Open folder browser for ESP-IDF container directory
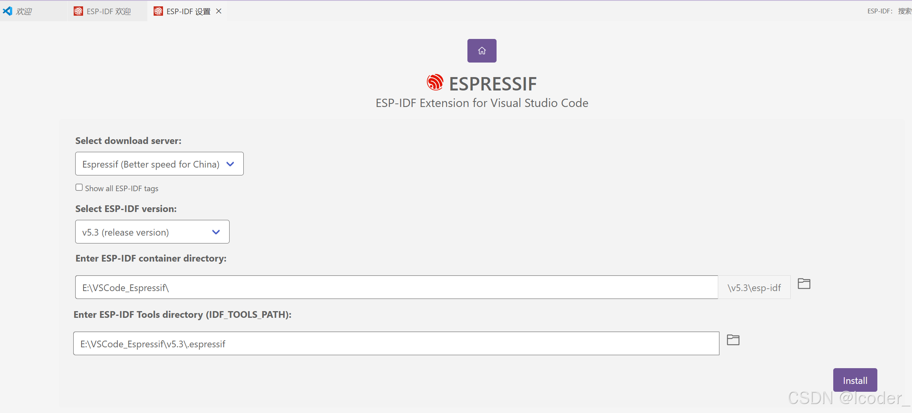The height and width of the screenshot is (413, 912). click(x=803, y=283)
